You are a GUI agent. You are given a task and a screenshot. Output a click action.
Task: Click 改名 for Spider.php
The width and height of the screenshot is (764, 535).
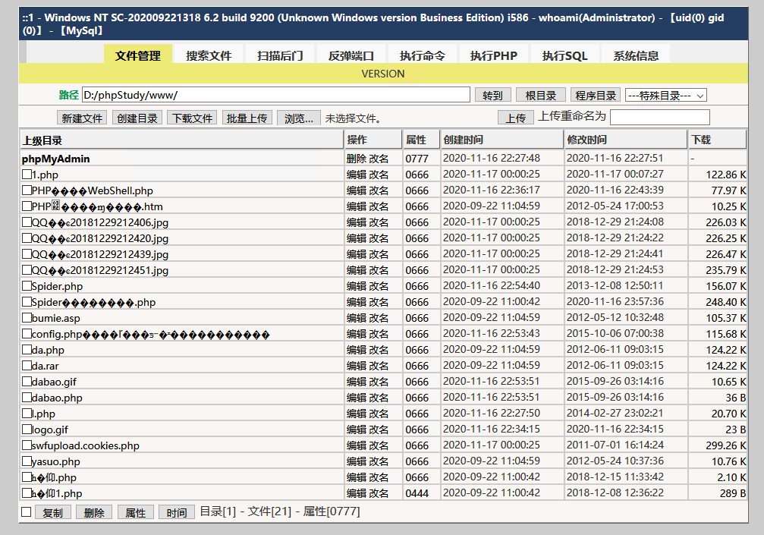[379, 286]
